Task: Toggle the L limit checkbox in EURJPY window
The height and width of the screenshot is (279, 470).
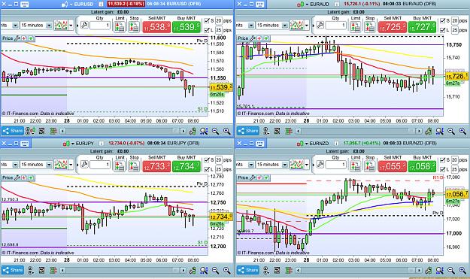Action: click(207, 169)
